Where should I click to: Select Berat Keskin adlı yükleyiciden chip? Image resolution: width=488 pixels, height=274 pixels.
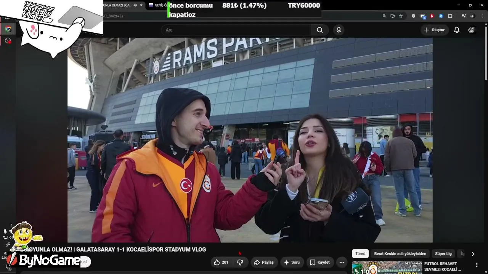tap(400, 253)
